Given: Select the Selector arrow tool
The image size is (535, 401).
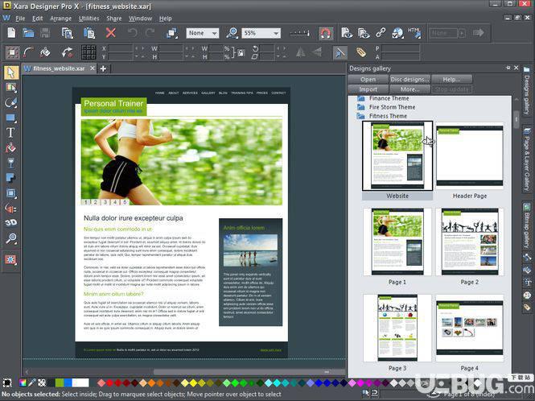Looking at the screenshot, I should tap(11, 72).
